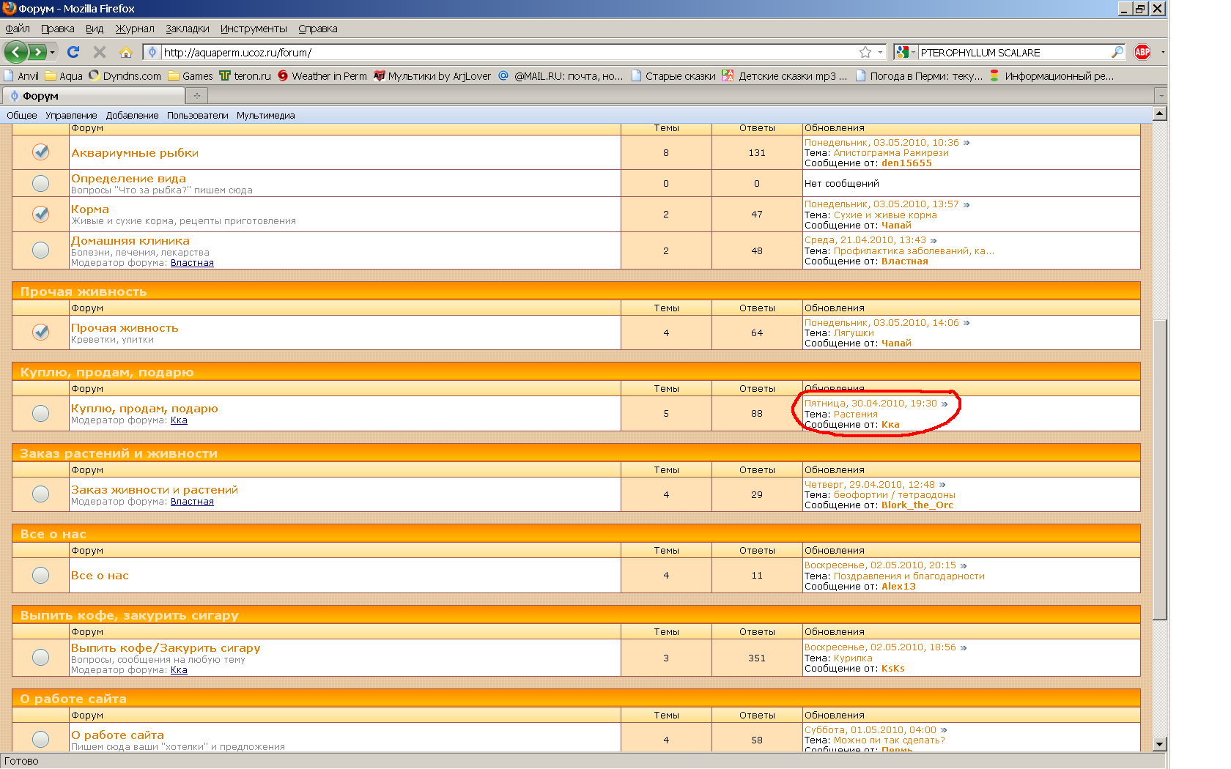Reload the current forum page
The width and height of the screenshot is (1231, 769).
73,52
